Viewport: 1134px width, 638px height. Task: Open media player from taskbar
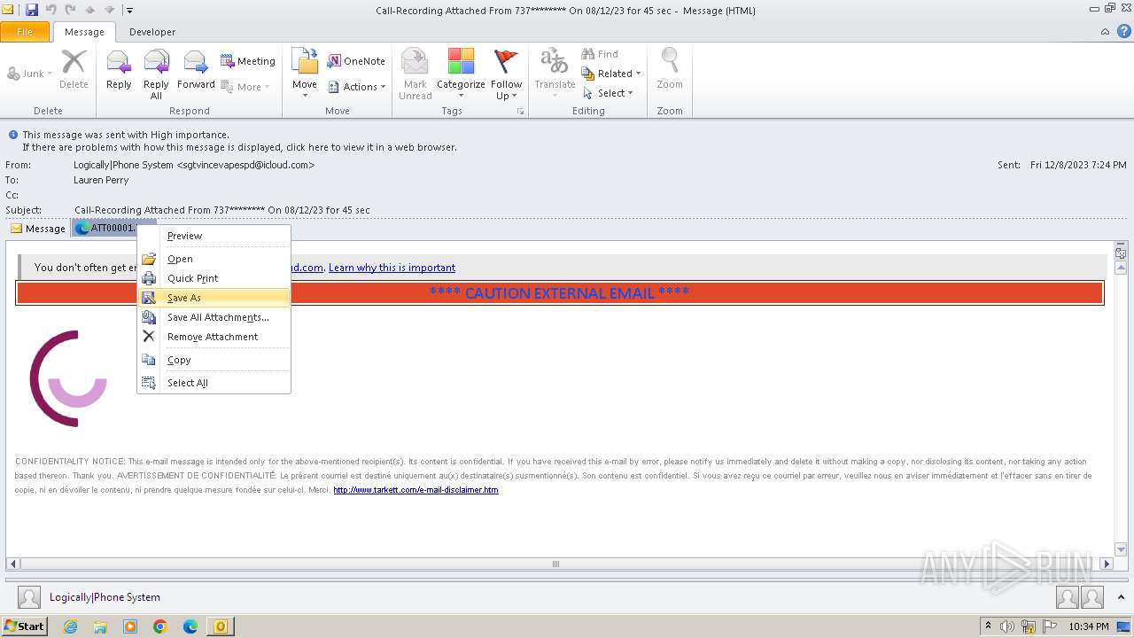click(x=130, y=626)
